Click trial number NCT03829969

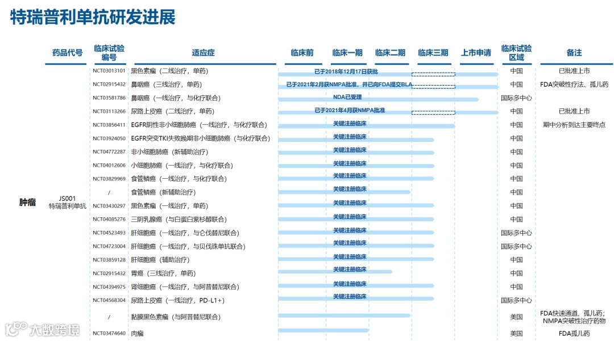(109, 179)
